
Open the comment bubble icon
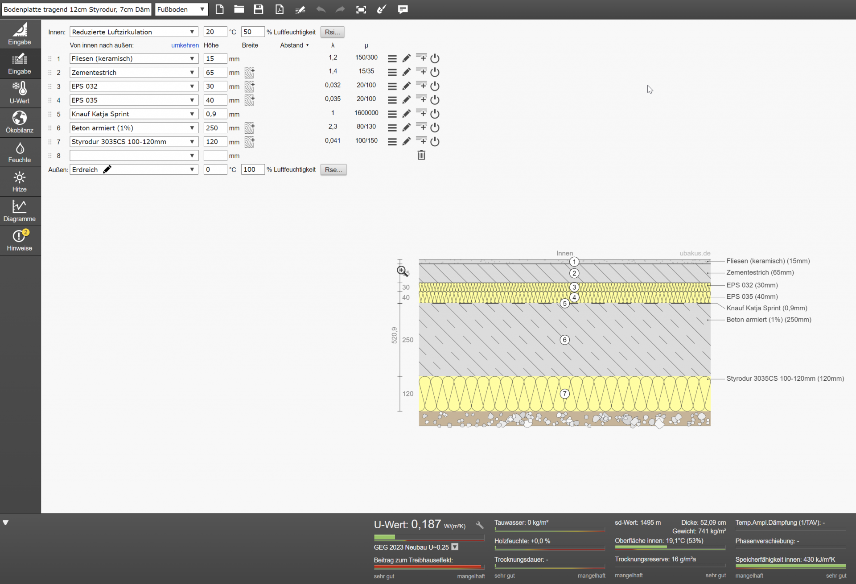point(403,9)
